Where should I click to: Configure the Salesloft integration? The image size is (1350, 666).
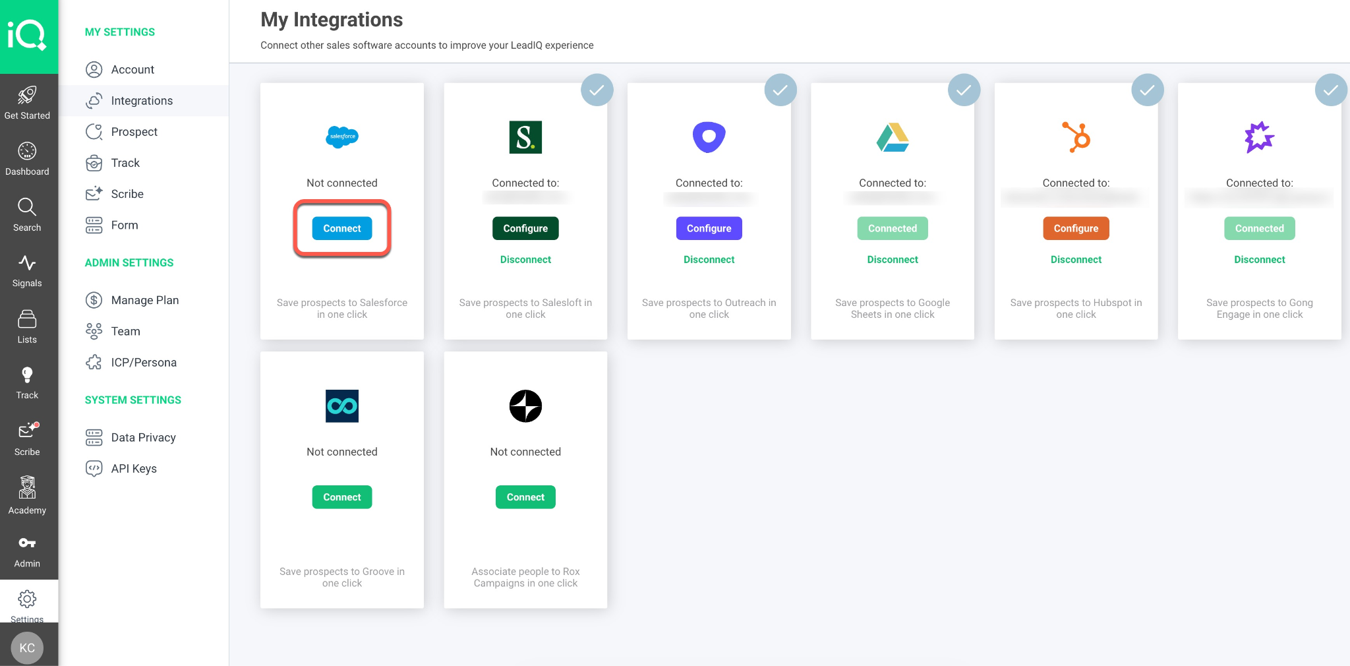pyautogui.click(x=525, y=228)
